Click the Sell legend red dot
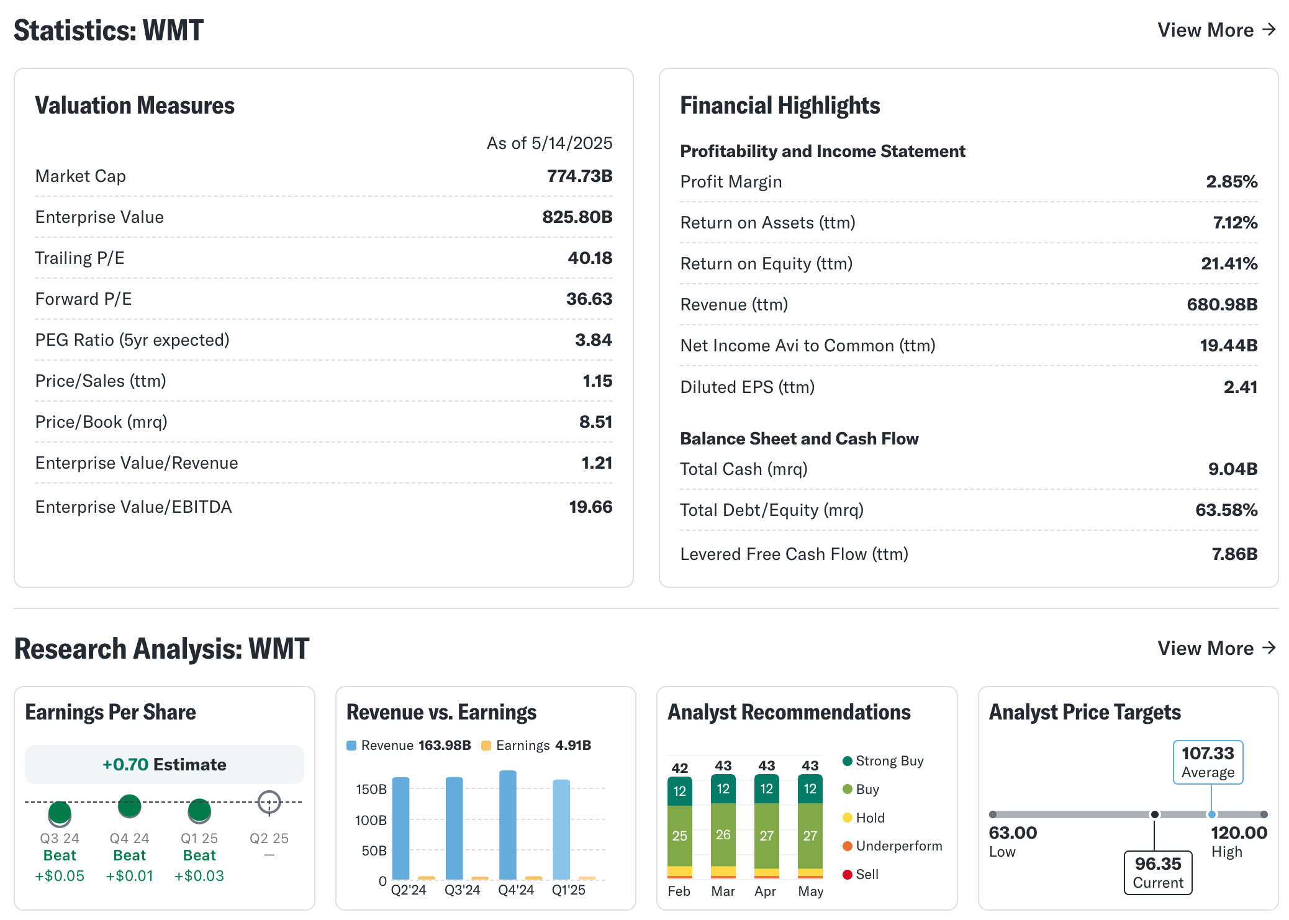Viewport: 1289px width, 920px height. tap(847, 875)
